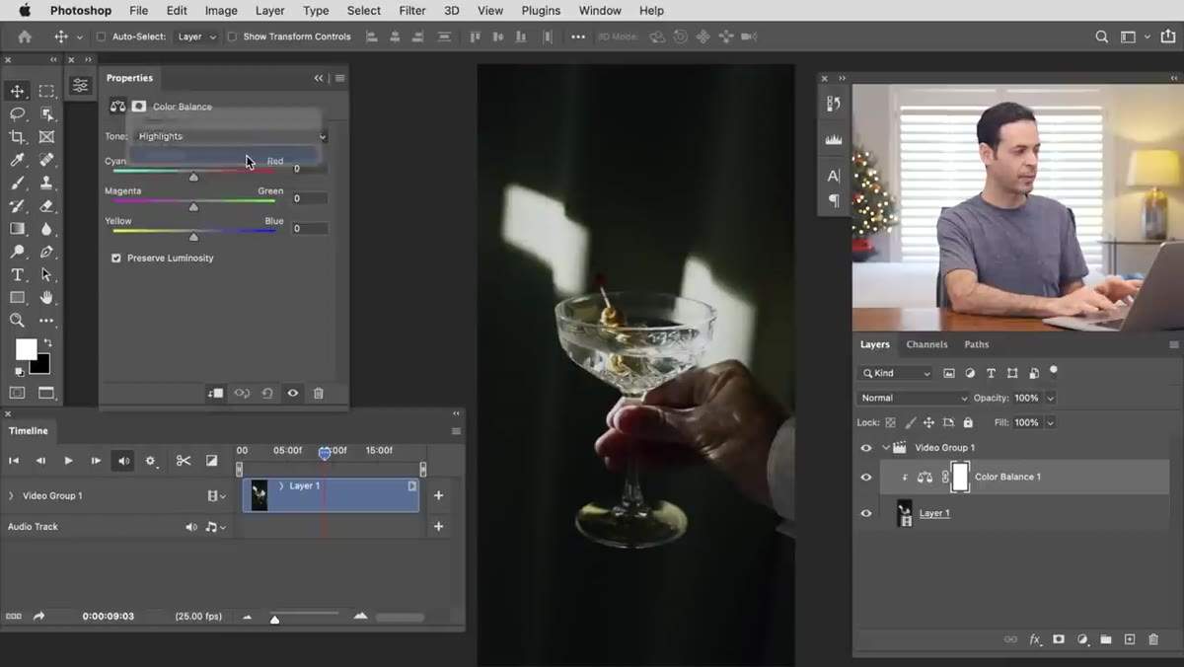Hide the Video Group 1 layer group
This screenshot has height=667, width=1184.
point(866,448)
